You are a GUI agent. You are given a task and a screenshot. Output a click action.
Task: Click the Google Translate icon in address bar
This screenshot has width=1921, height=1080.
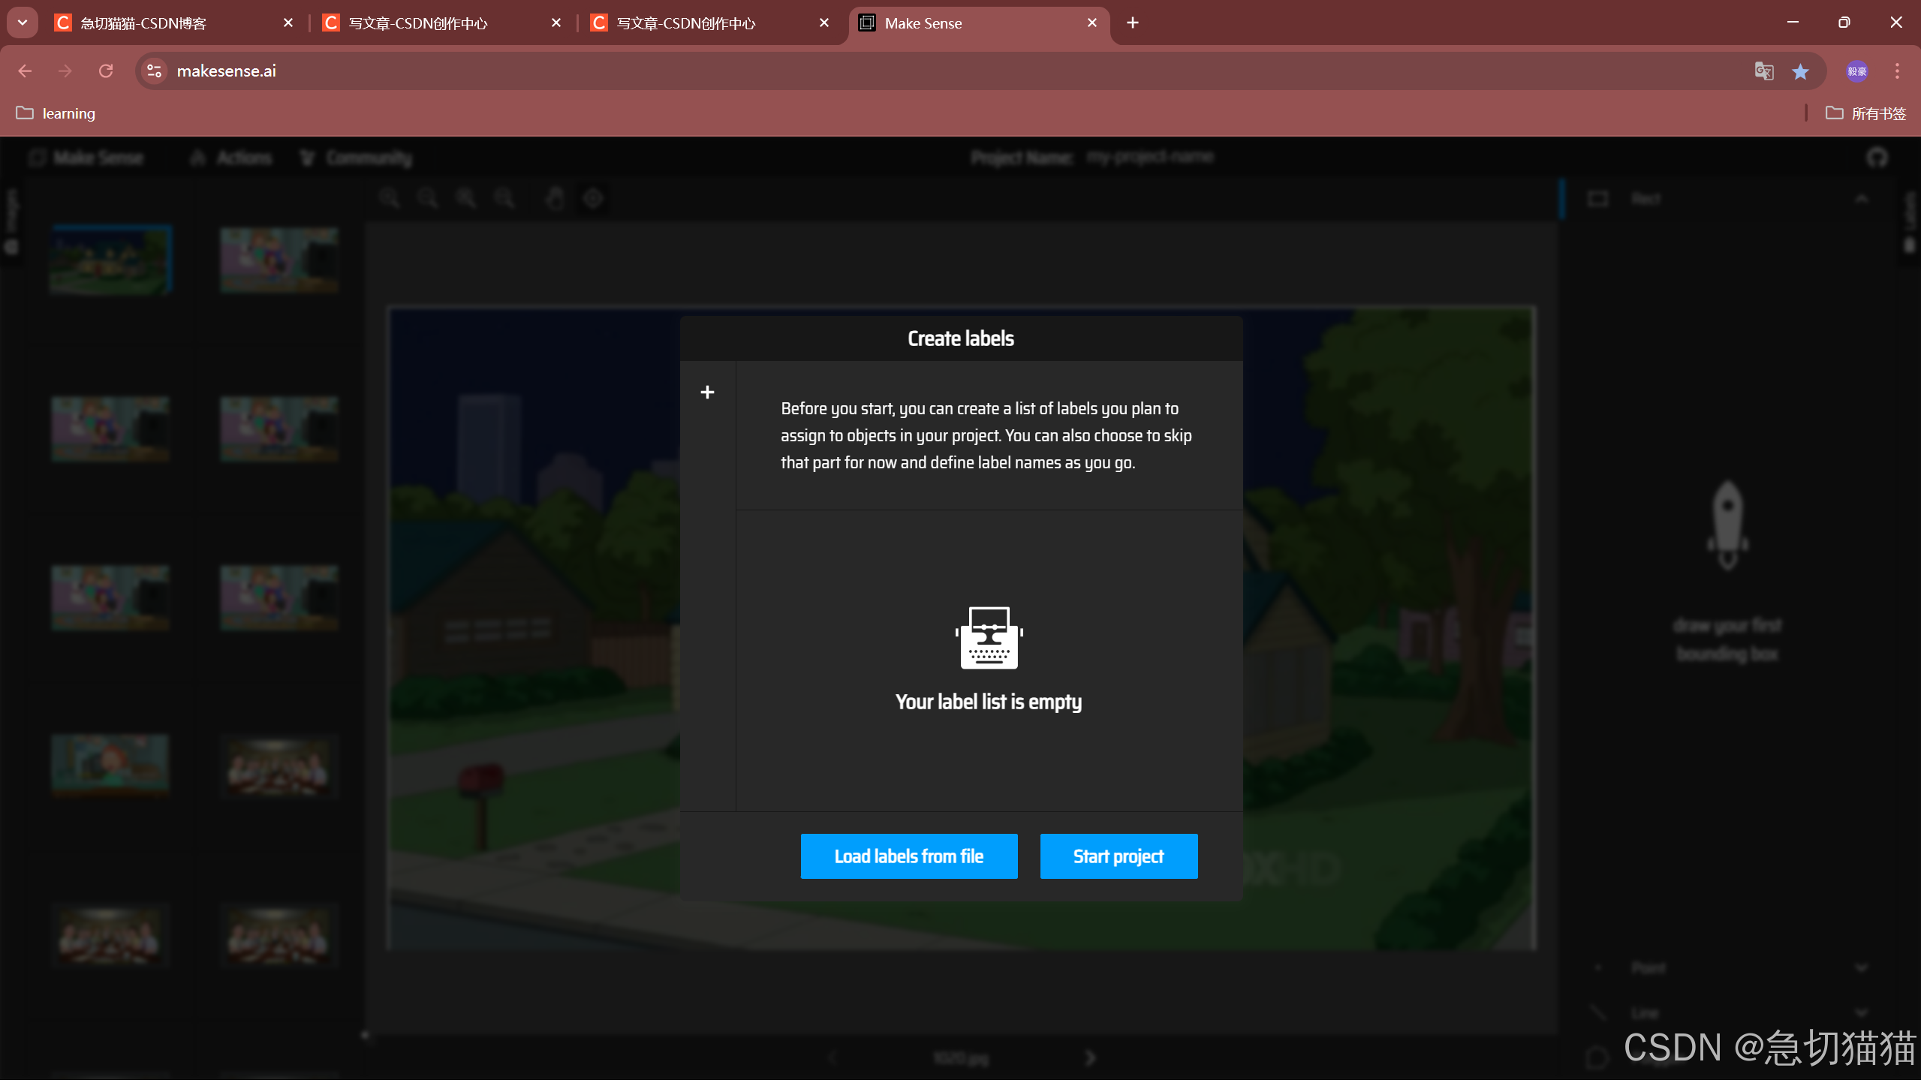click(x=1763, y=71)
